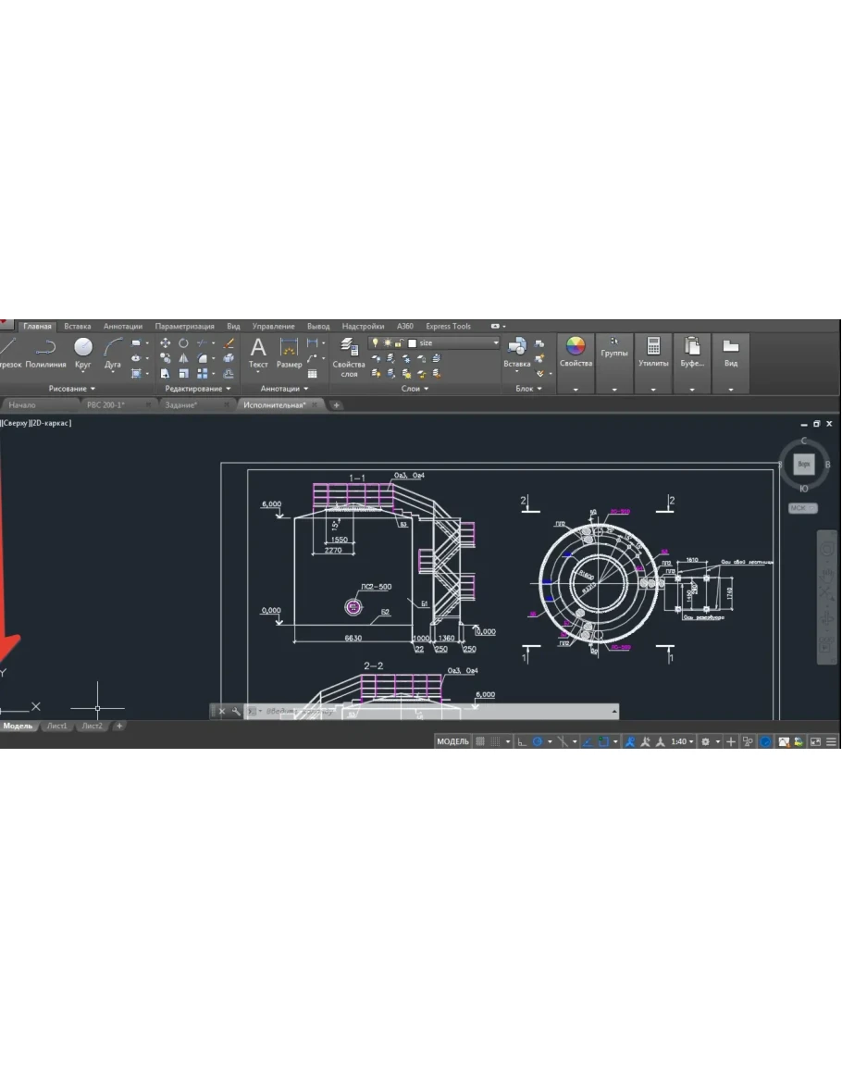Click the МОДЕЛЬ status bar button

click(453, 742)
